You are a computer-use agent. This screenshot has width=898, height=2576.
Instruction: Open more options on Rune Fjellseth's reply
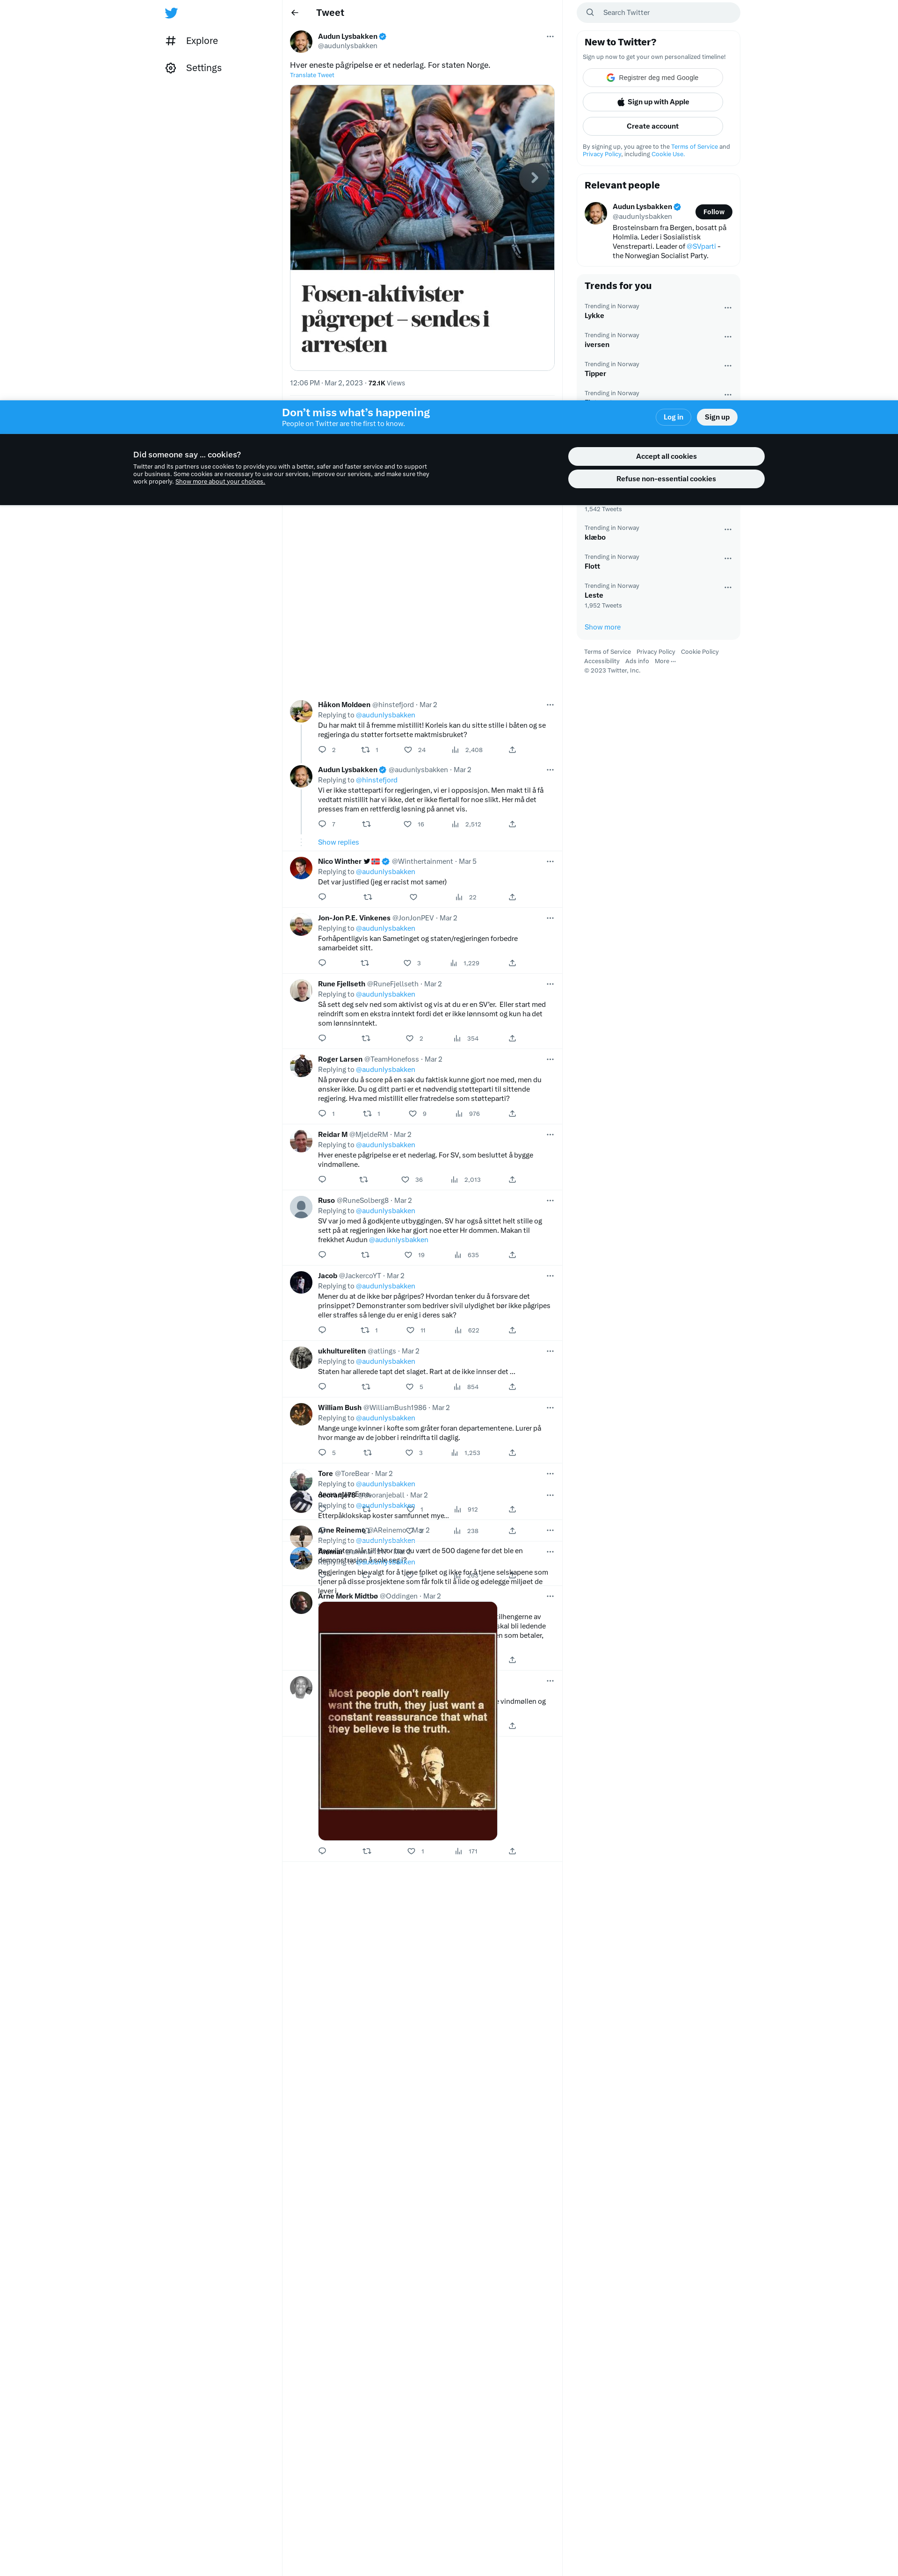pyautogui.click(x=550, y=984)
